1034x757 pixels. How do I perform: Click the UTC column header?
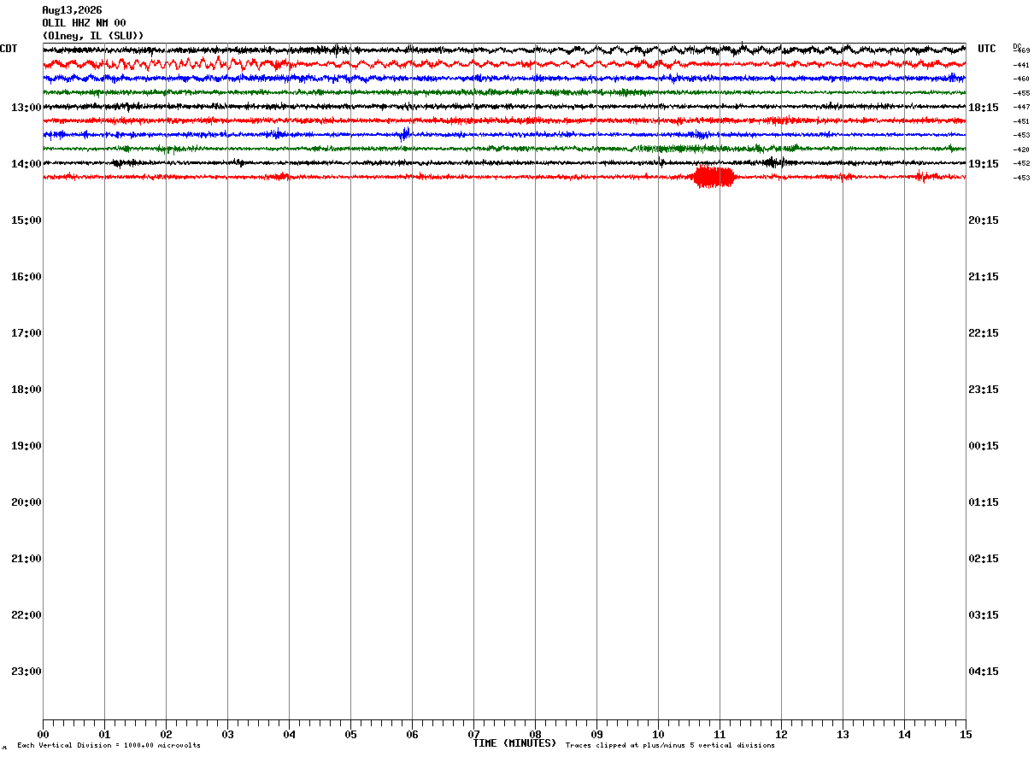[987, 49]
